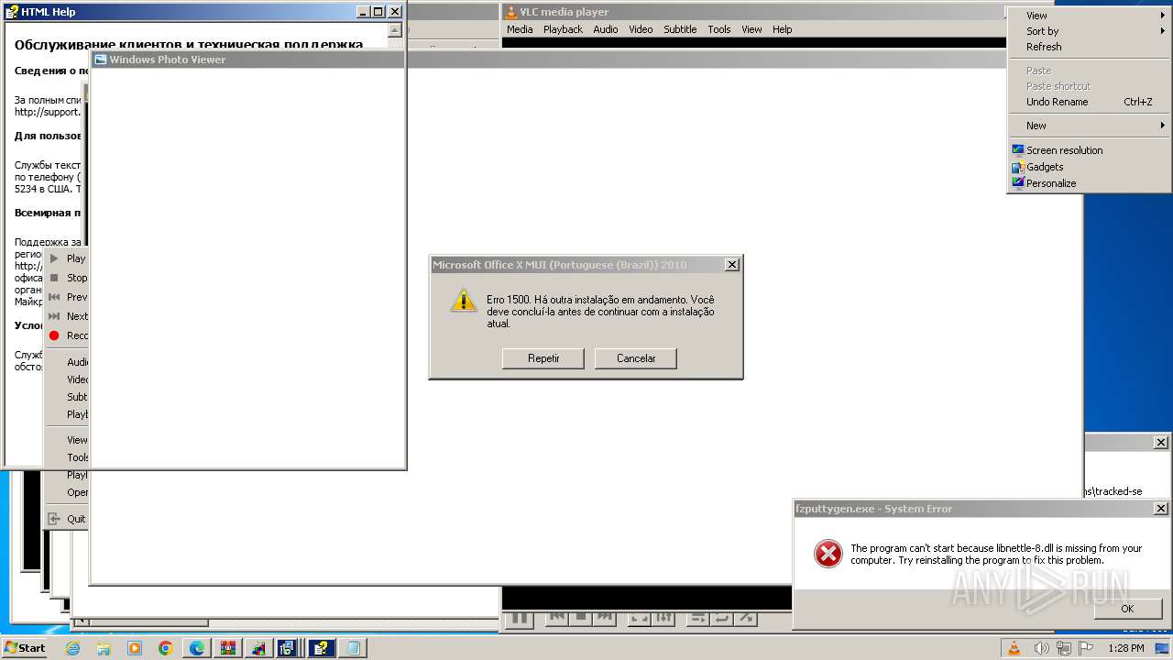Choose Personalize from desktop context menu
The width and height of the screenshot is (1173, 660).
click(1089, 183)
